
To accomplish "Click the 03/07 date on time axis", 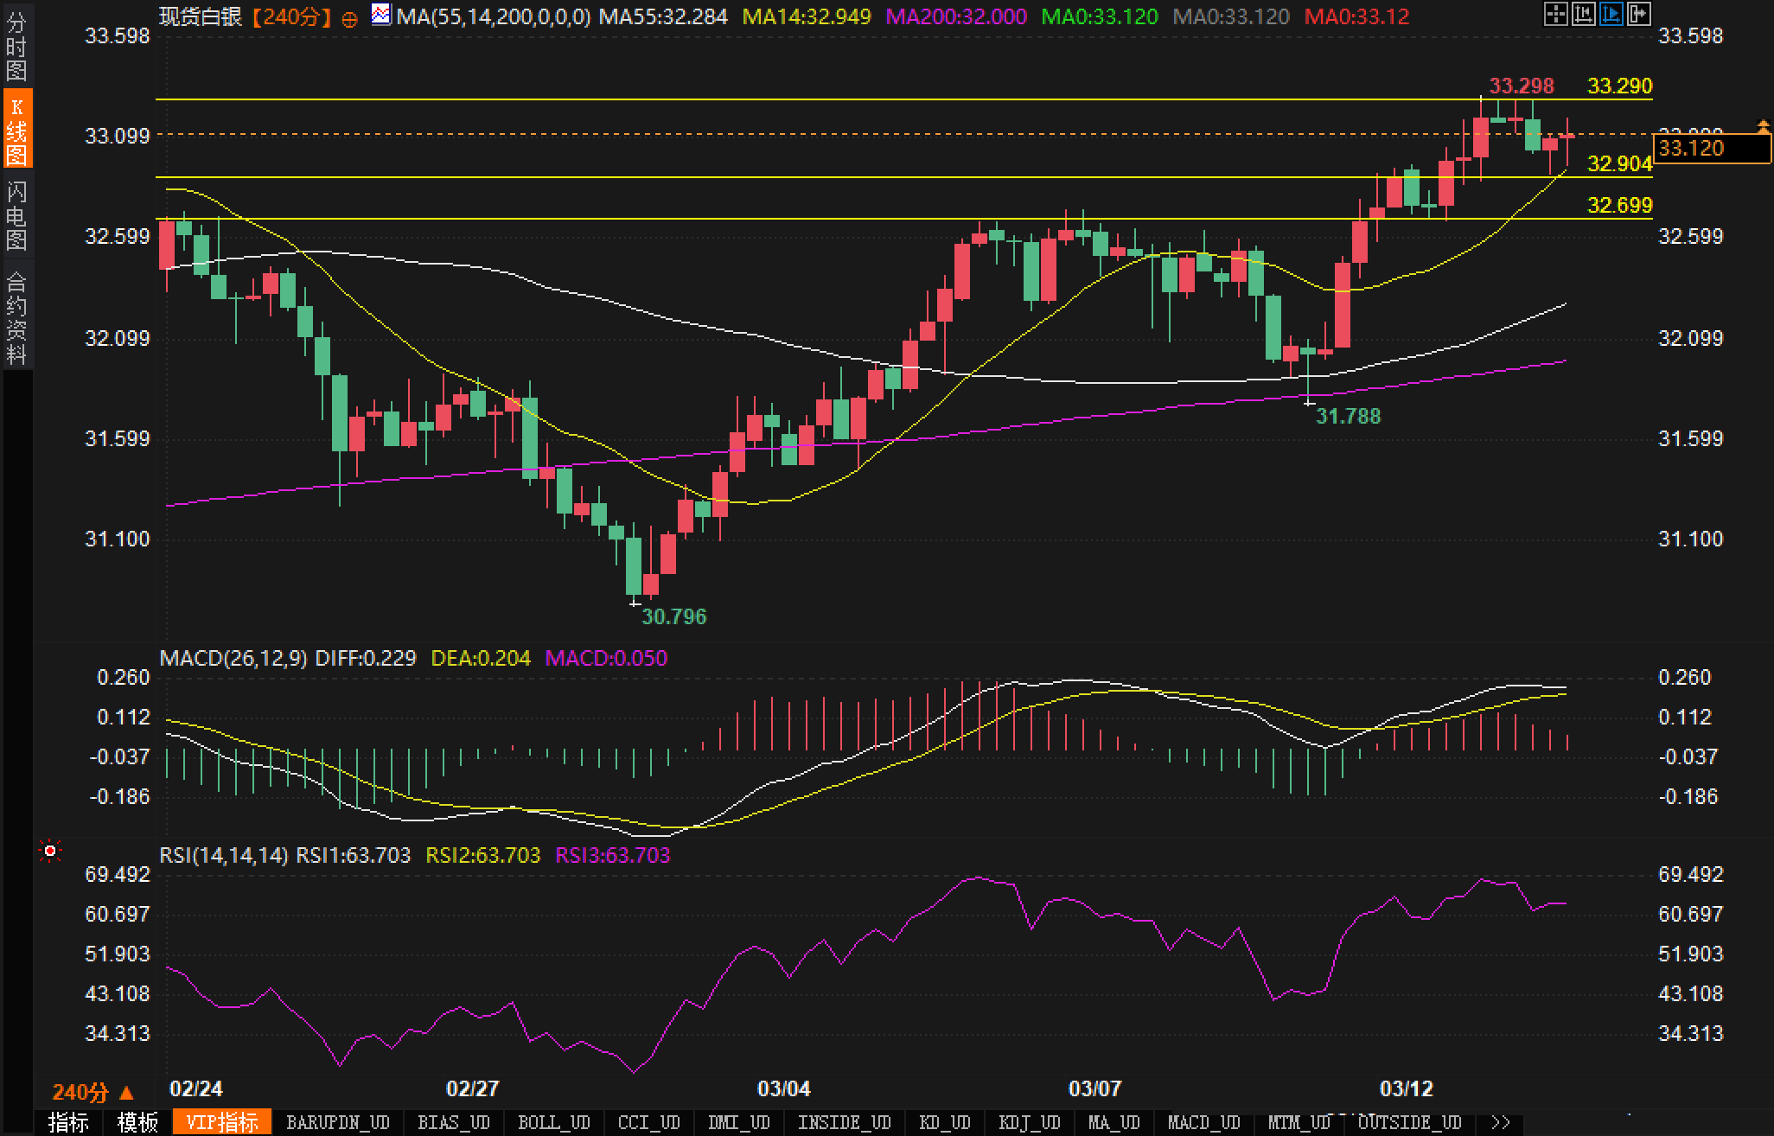I will pos(1095,1088).
